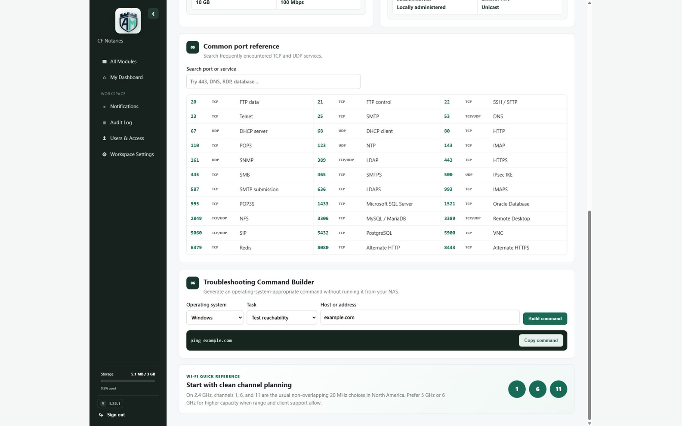Screen dimensions: 682x426
Task: Click the CF Notaries shield logo
Action: pyautogui.click(x=128, y=21)
